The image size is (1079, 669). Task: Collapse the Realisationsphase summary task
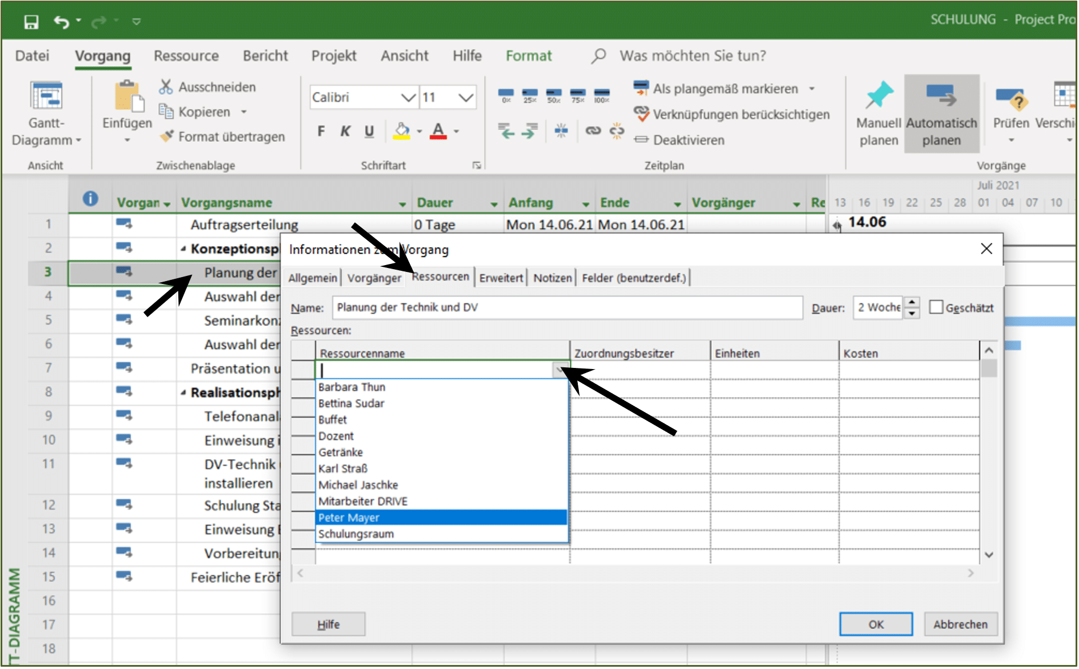coord(183,392)
